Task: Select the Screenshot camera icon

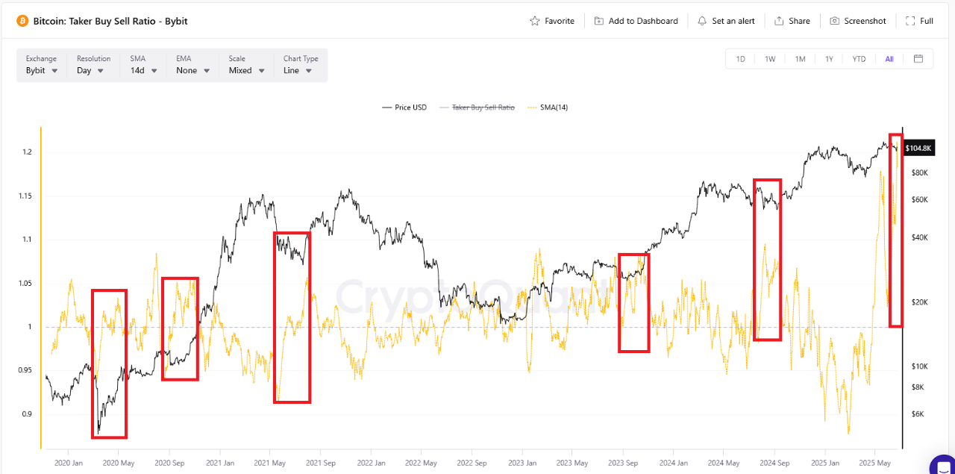Action: tap(834, 20)
